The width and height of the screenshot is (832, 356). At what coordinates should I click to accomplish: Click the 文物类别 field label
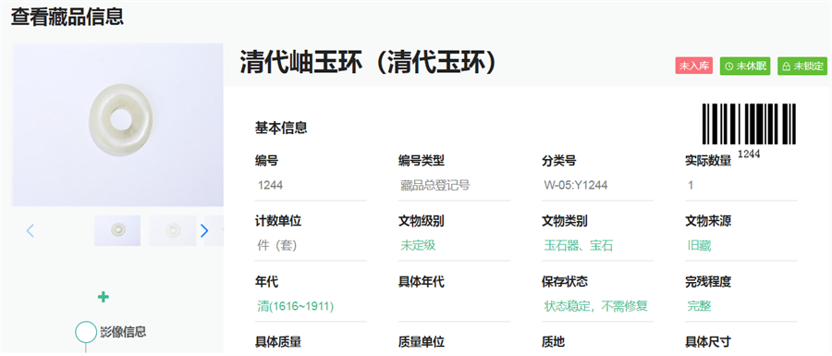pos(565,221)
